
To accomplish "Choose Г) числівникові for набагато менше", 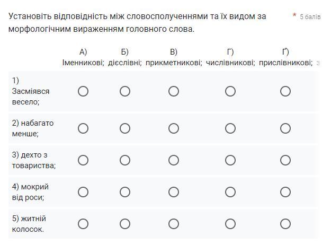I will click(x=230, y=128).
